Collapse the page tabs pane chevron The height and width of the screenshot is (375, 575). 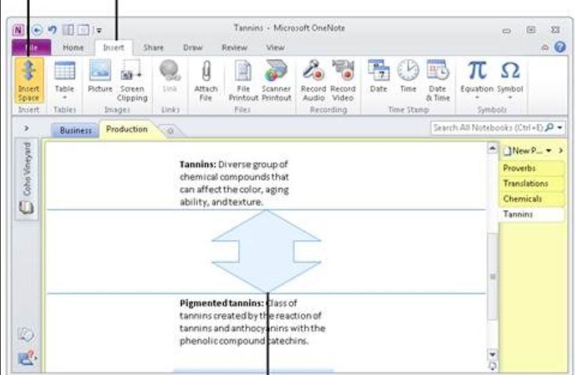tap(560, 150)
